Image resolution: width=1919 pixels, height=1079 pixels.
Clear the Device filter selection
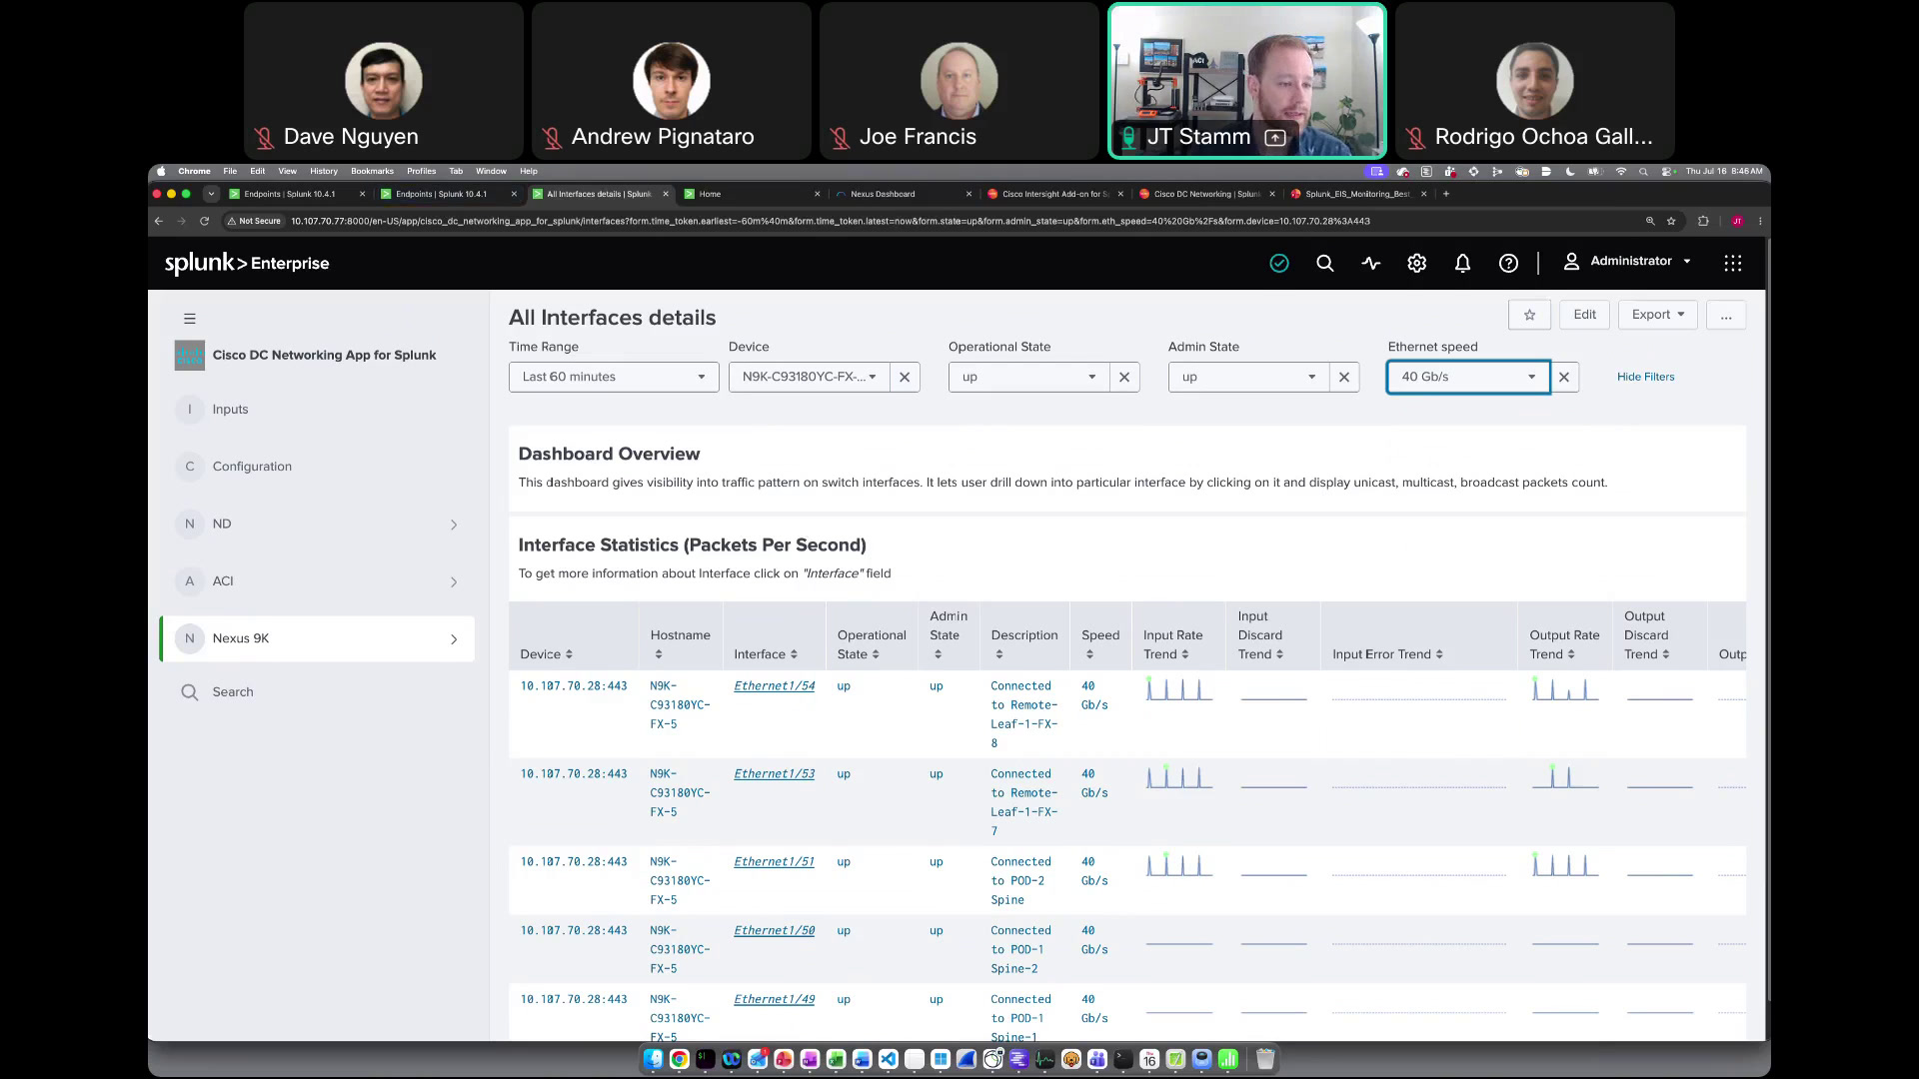coord(905,378)
